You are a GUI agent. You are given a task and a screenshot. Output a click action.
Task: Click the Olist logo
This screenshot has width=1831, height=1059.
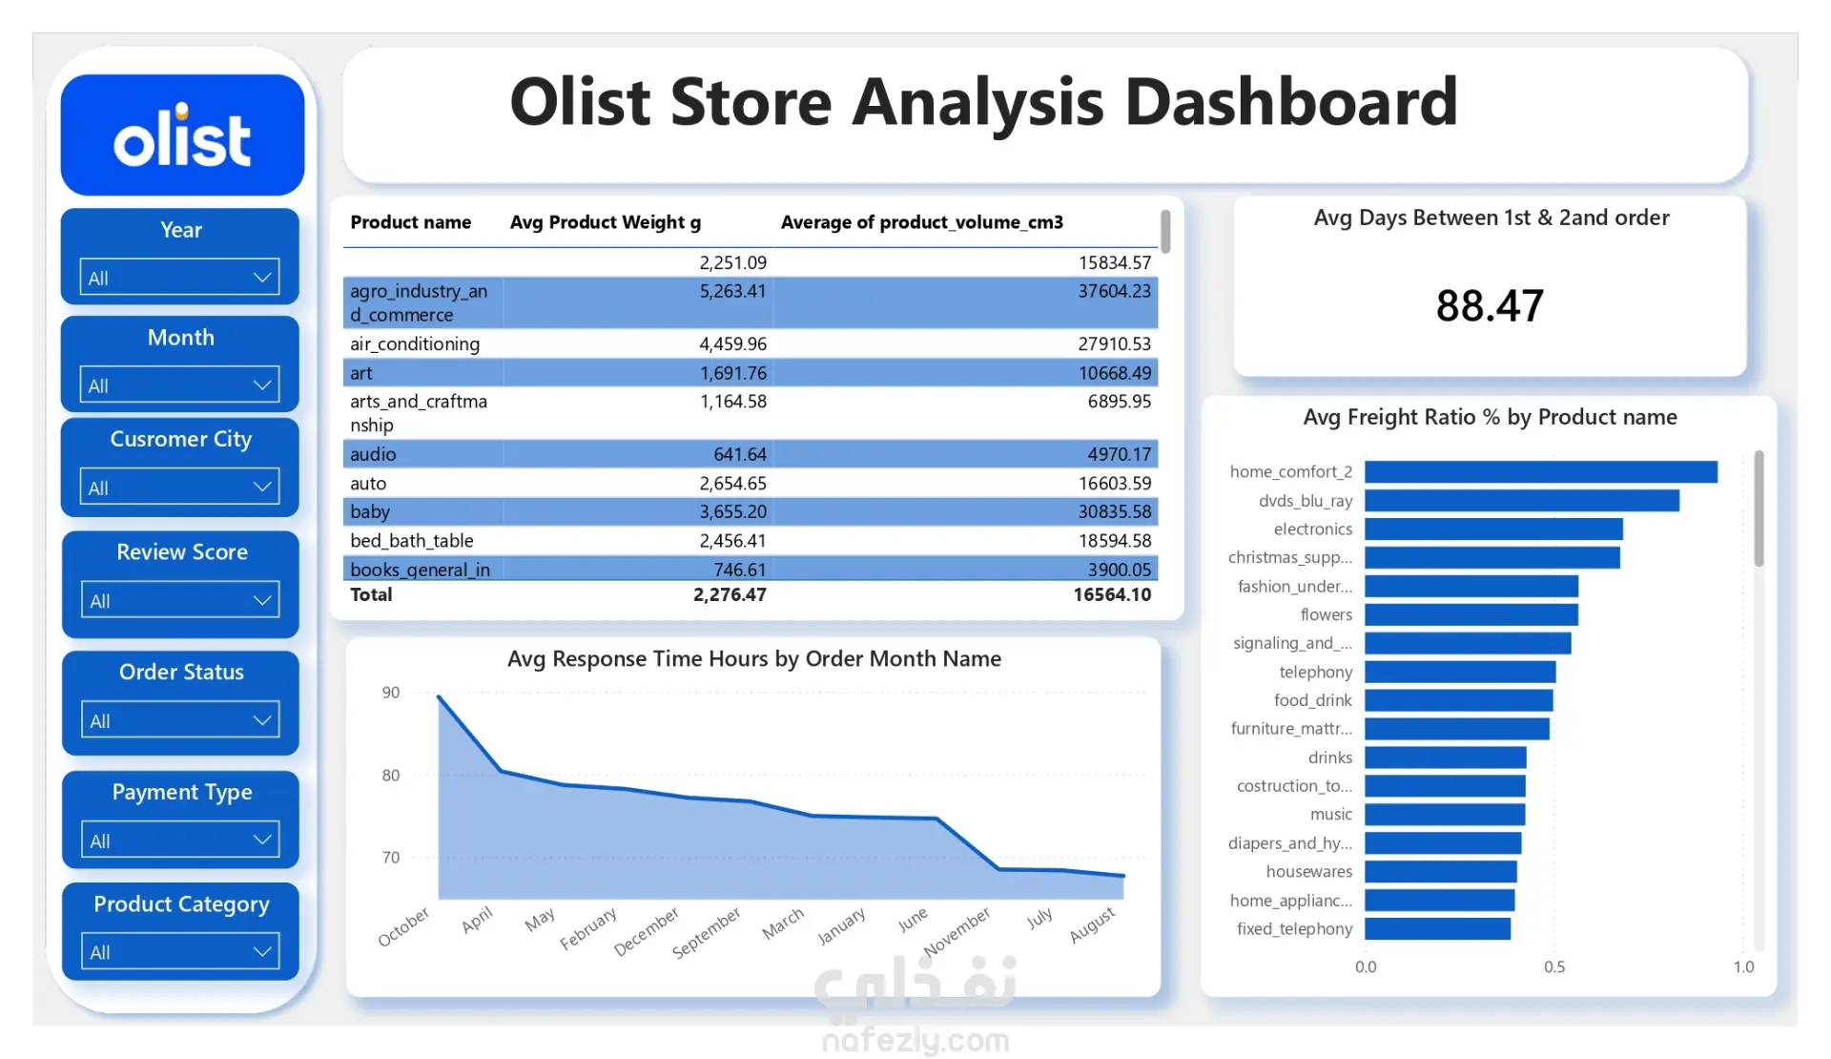[x=182, y=135]
